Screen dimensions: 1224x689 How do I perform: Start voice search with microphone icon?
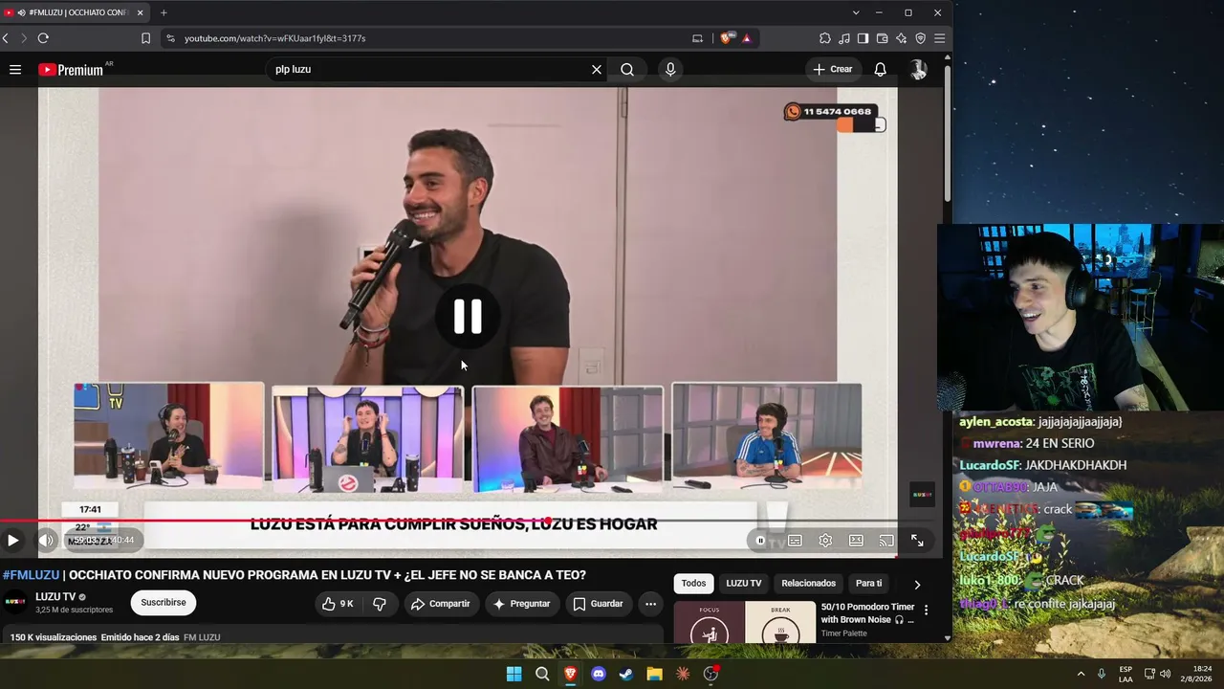pyautogui.click(x=670, y=69)
